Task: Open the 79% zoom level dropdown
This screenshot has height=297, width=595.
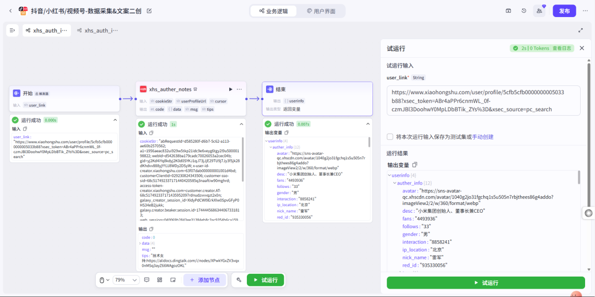Action: 126,280
